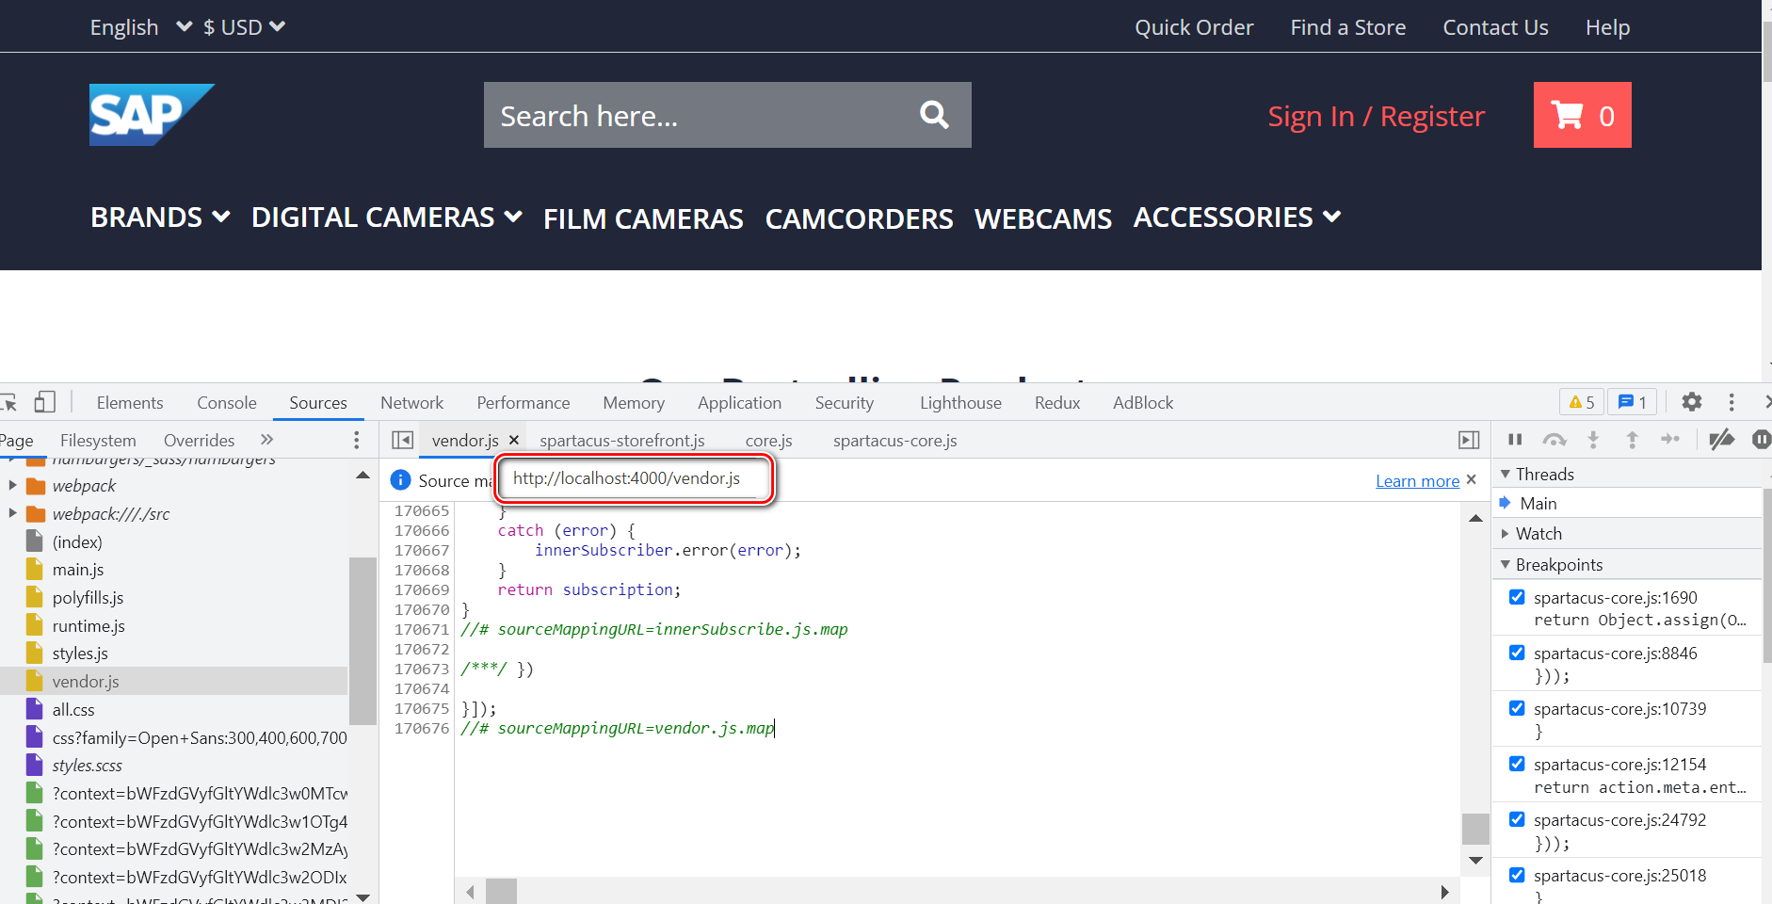Viewport: 1772px width, 904px height.
Task: Click the Learn more link
Action: tap(1417, 481)
